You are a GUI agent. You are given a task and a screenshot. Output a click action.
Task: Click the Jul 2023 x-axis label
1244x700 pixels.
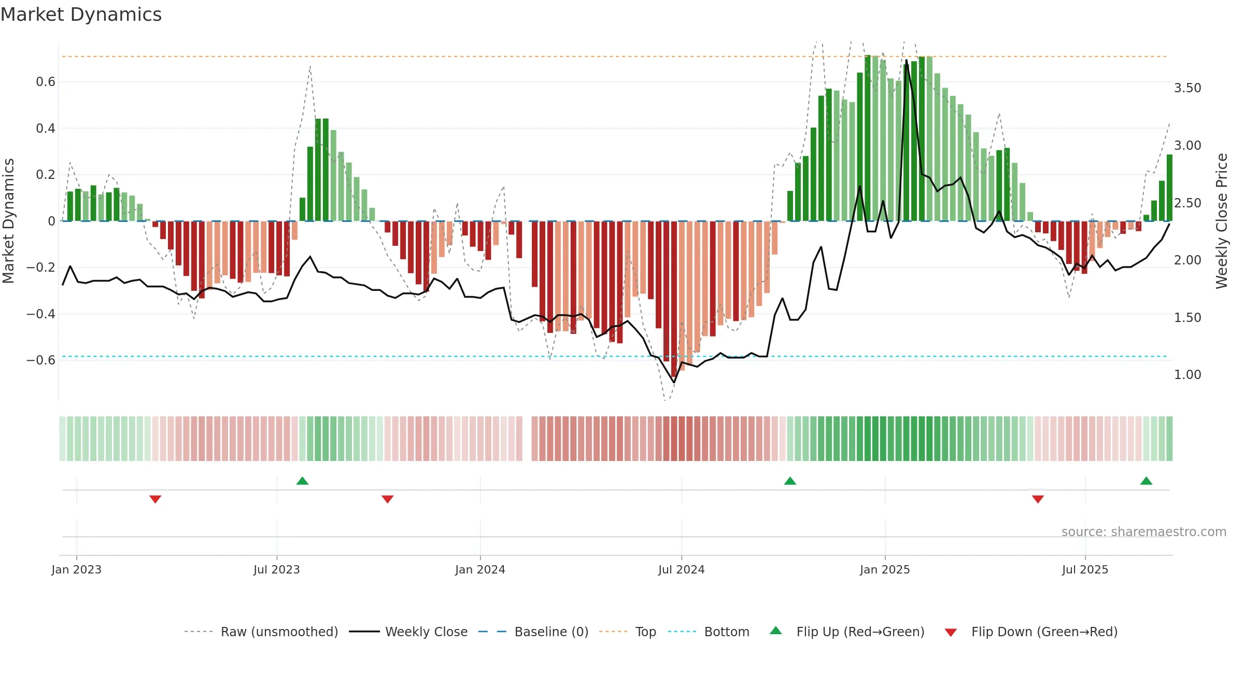277,569
